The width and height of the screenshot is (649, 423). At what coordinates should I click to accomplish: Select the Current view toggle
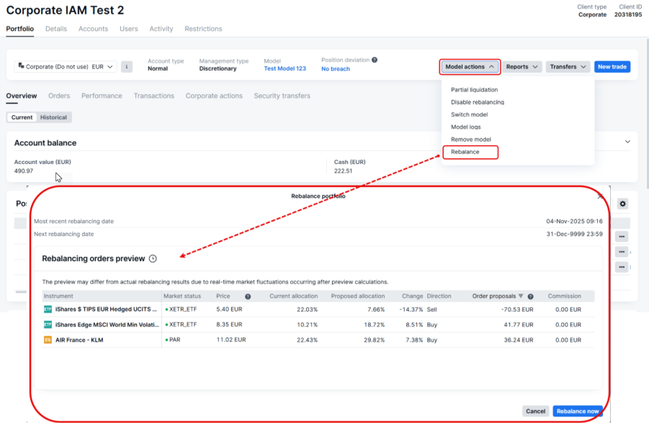[x=22, y=117]
